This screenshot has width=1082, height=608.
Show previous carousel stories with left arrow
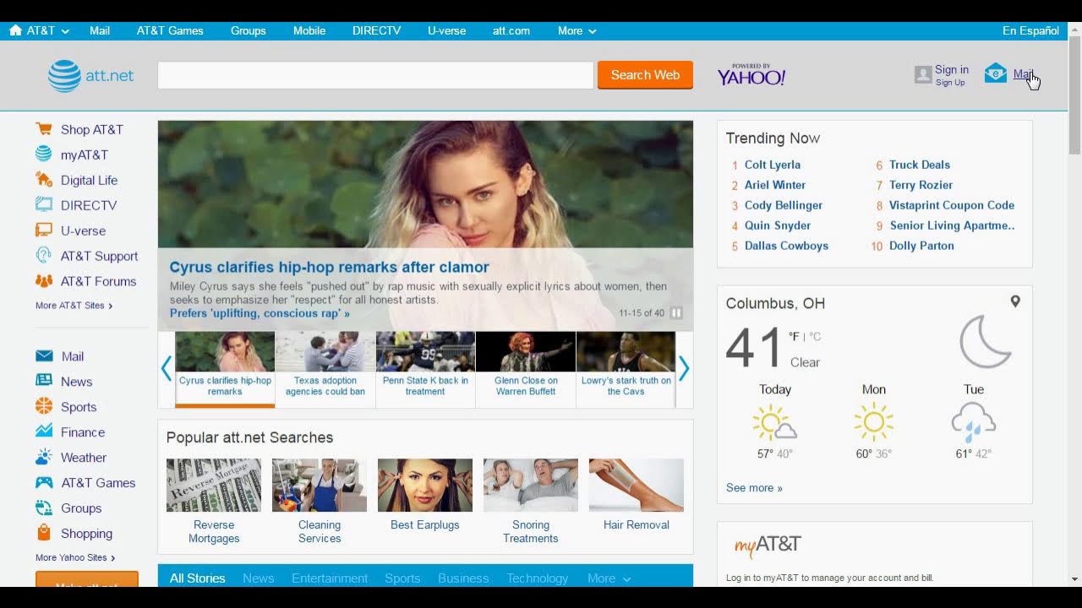tap(166, 368)
